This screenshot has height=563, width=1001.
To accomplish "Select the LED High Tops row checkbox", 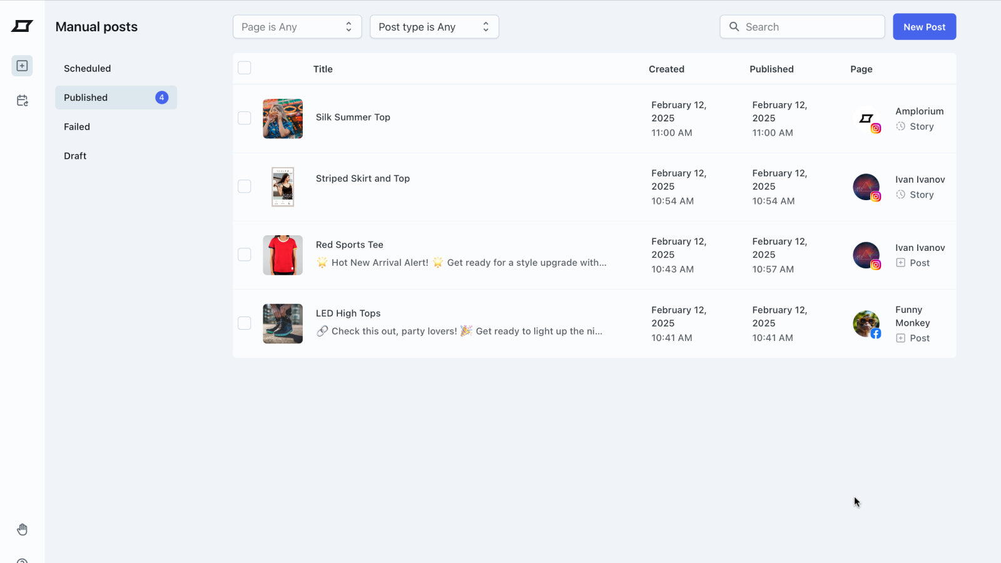I will click(x=245, y=323).
